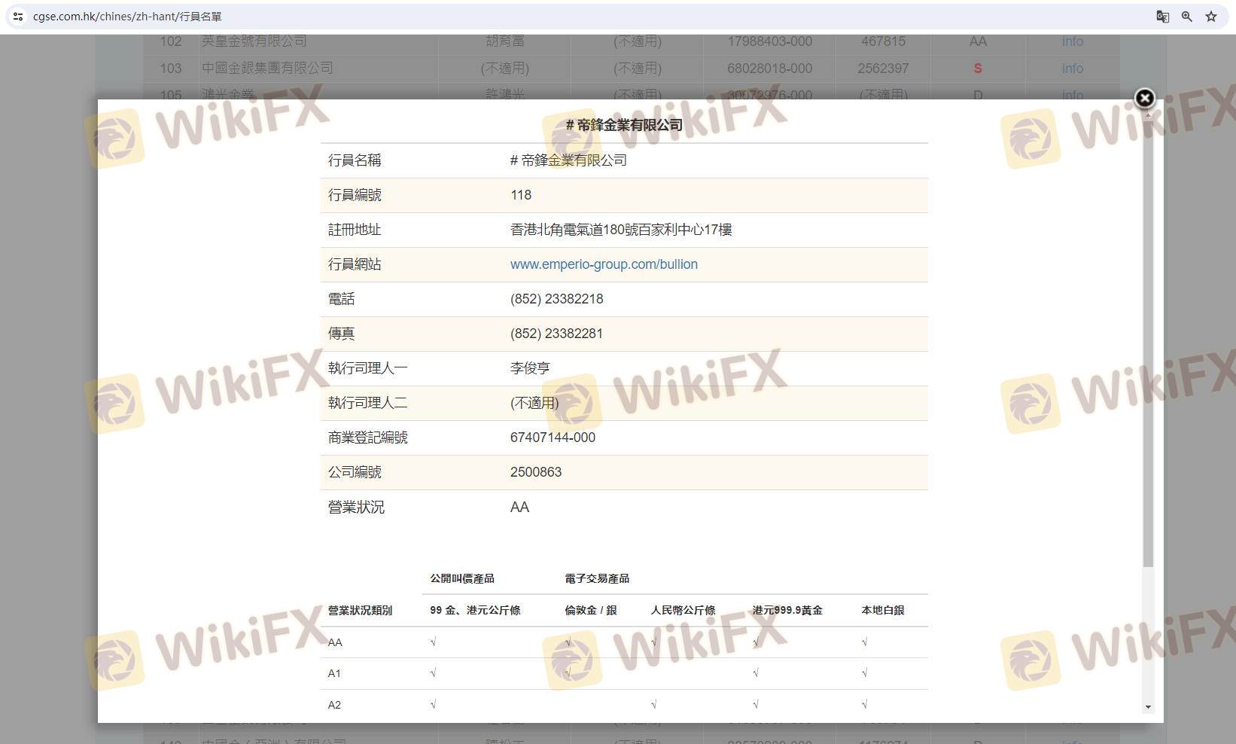This screenshot has height=744, width=1236.
Task: Click the 港元999.9黃金 column header
Action: pos(787,610)
